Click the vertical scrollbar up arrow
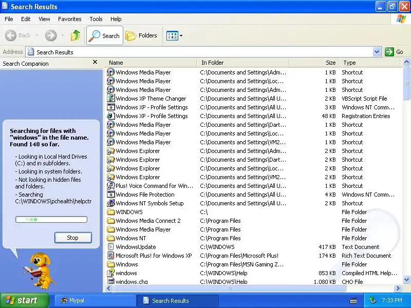411x308 pixels. pyautogui.click(x=406, y=62)
